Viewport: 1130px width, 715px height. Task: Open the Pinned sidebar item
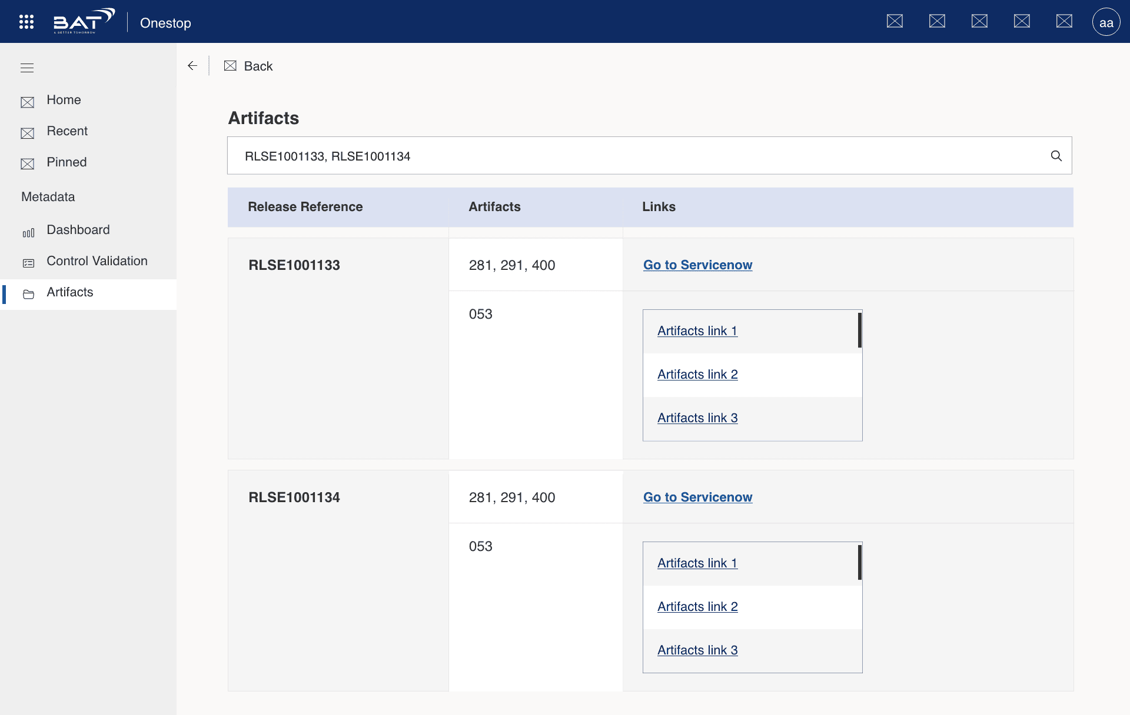[x=67, y=162]
